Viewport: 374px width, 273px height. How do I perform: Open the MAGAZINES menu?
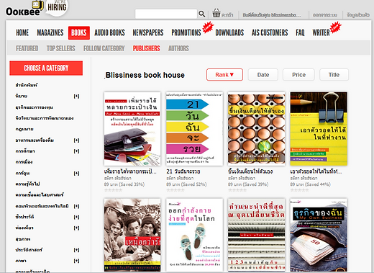[50, 32]
